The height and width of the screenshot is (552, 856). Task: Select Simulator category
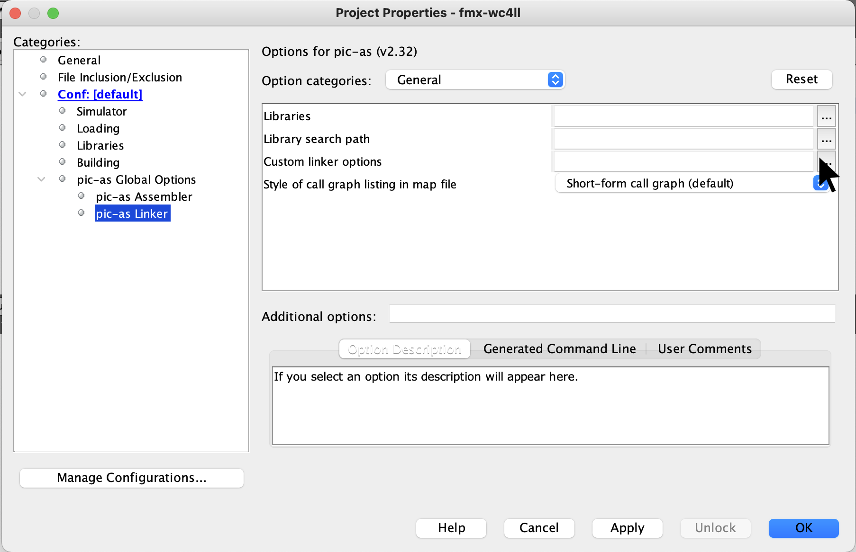pyautogui.click(x=101, y=111)
